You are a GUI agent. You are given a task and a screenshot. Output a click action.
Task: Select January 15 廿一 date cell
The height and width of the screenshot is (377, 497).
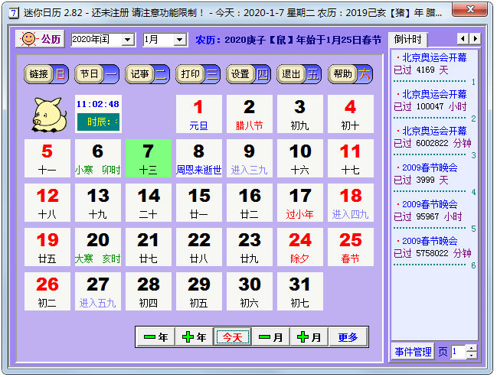click(199, 203)
